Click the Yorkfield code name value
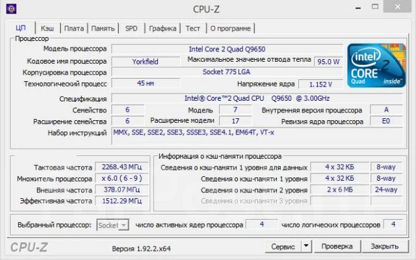Image resolution: width=416 pixels, height=260 pixels. (x=146, y=62)
